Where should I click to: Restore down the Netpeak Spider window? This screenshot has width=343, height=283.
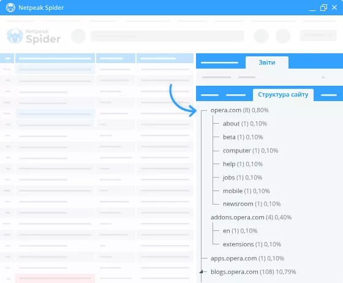(x=323, y=7)
